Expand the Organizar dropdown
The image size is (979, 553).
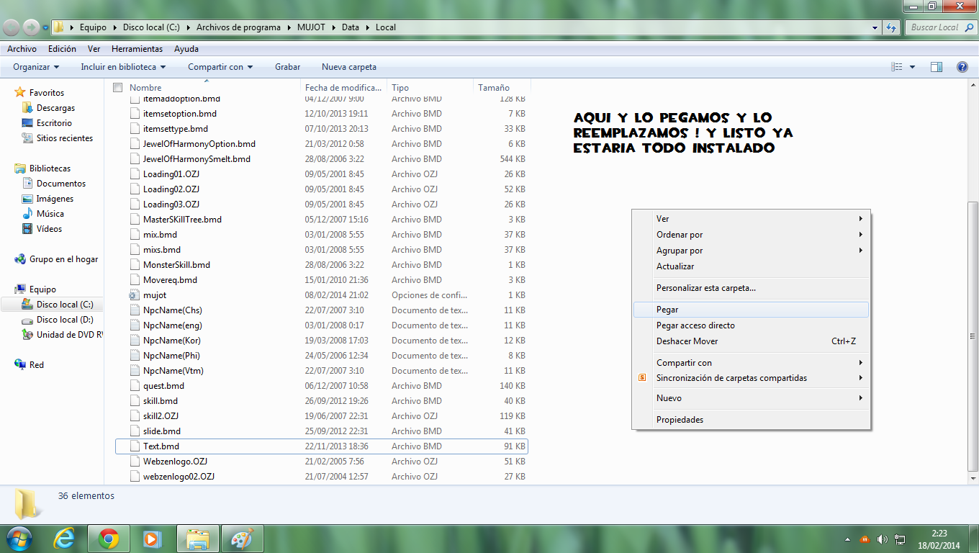coord(36,67)
